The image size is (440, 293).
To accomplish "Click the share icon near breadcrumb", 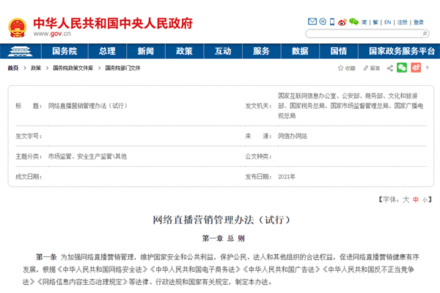I will 390,68.
